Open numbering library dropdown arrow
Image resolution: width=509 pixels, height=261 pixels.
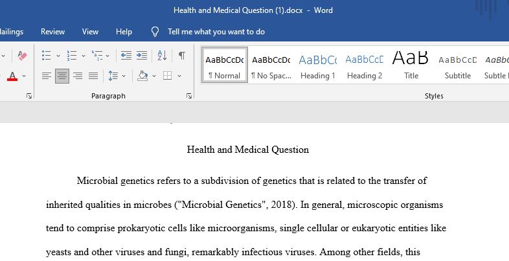click(x=84, y=56)
